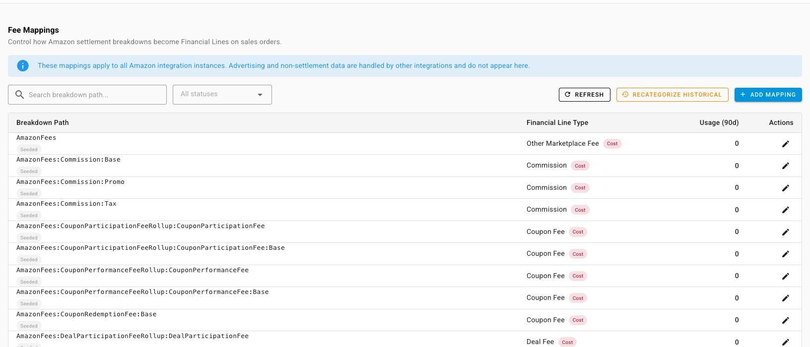Select the AmazonFees:Commission:Base path text
This screenshot has width=810, height=347.
[68, 160]
